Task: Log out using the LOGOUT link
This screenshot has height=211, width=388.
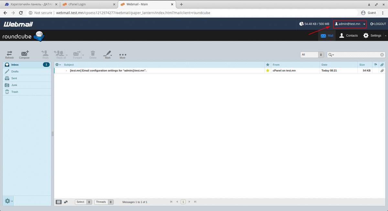Action: click(x=378, y=24)
